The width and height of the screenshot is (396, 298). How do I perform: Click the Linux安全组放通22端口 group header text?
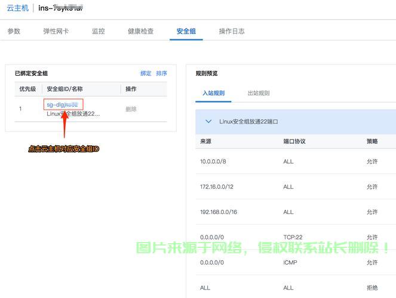[248, 122]
